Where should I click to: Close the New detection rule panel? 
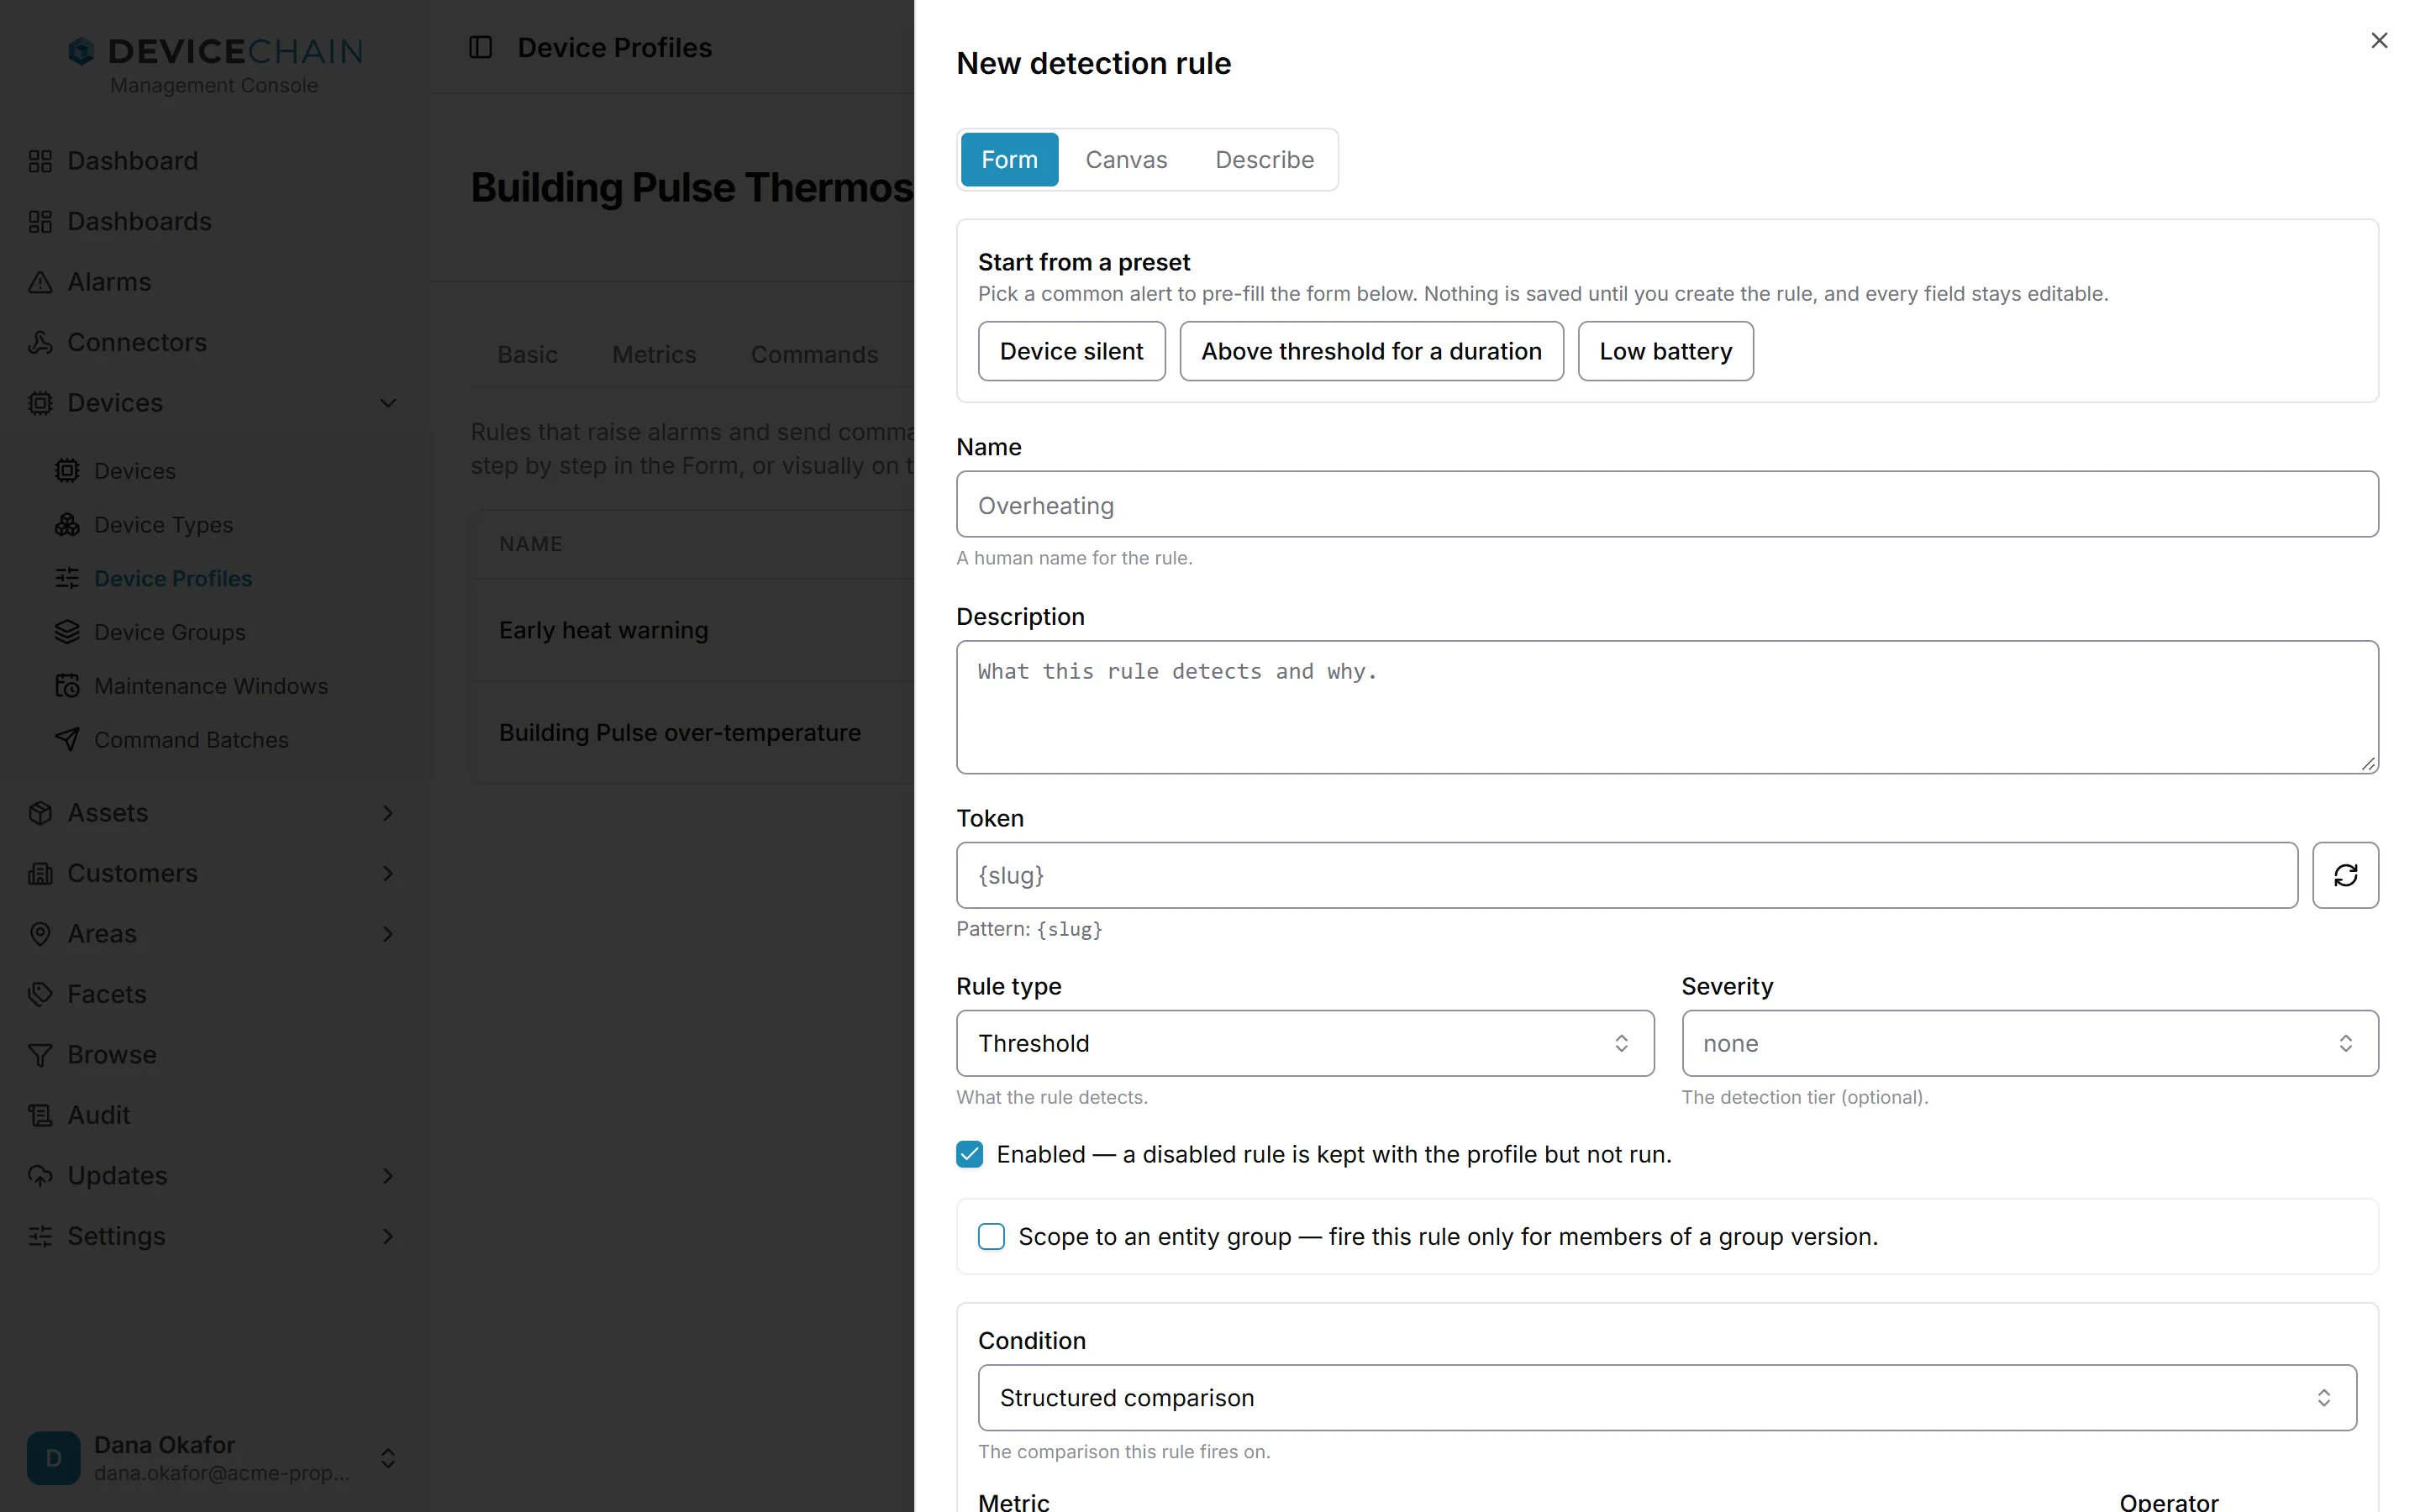pos(2379,40)
